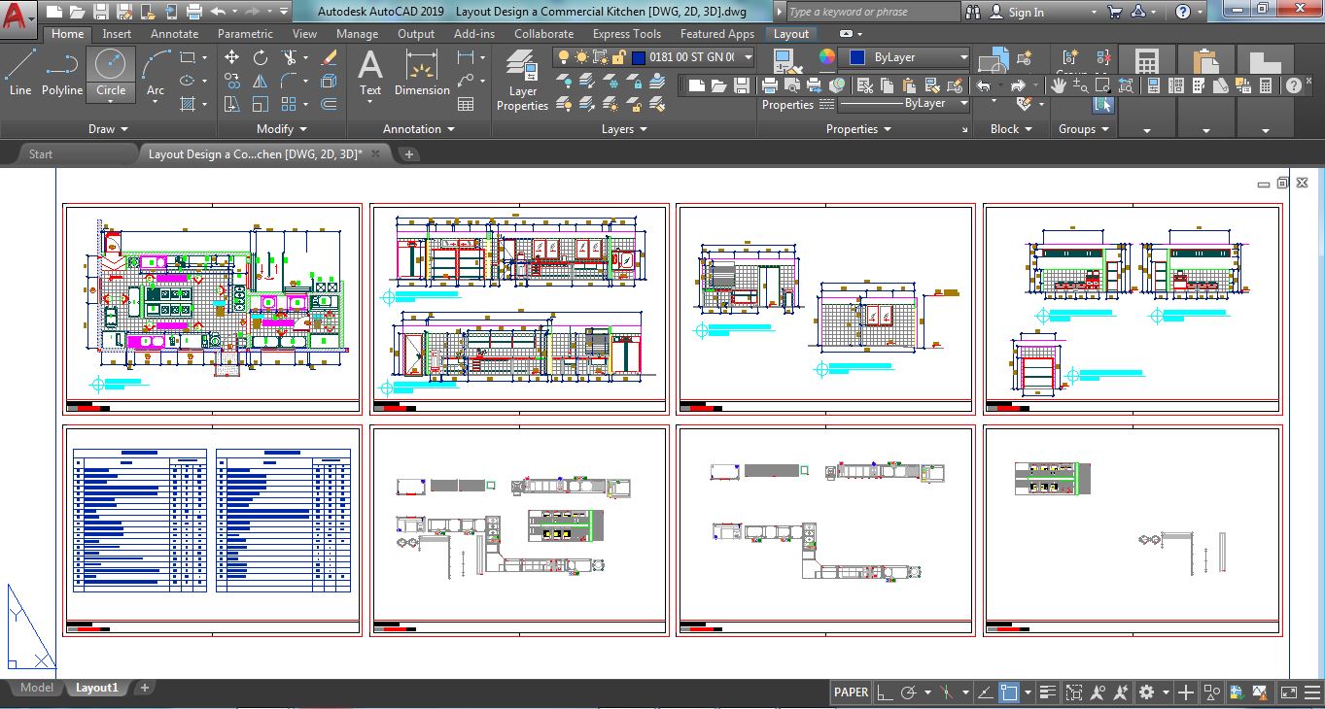Click Clean Screen icon in status bar
The width and height of the screenshot is (1325, 709).
[x=1288, y=692]
